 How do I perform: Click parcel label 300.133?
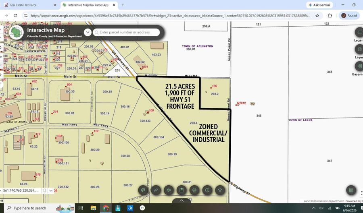(145, 120)
